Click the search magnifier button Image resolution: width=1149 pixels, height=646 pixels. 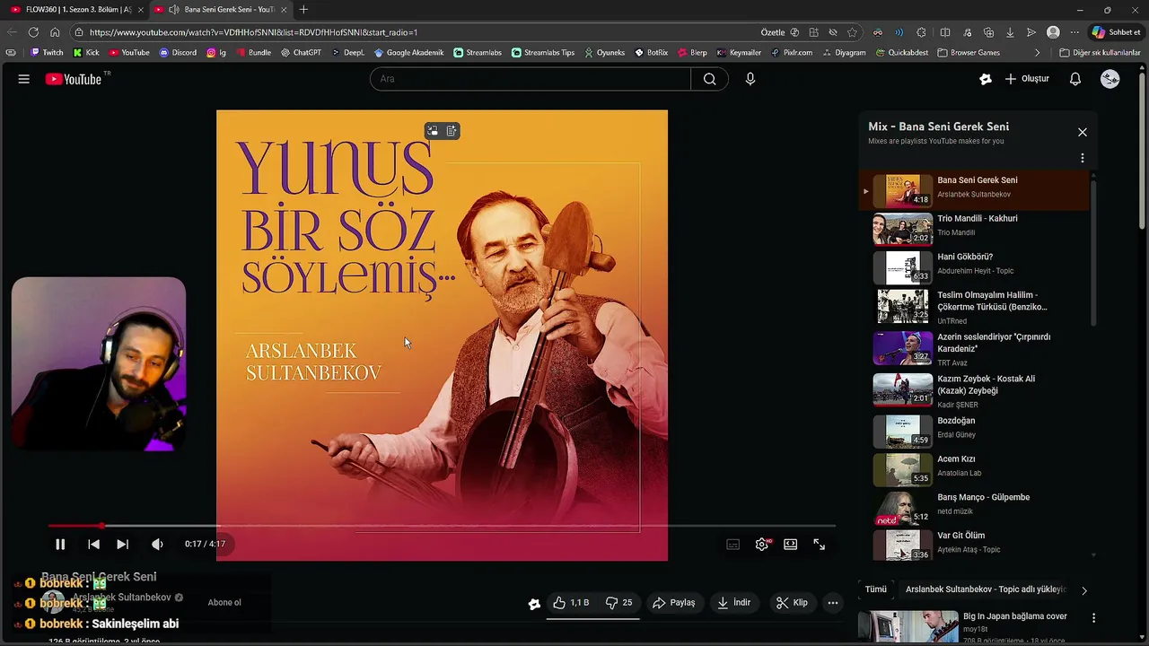[x=710, y=79]
